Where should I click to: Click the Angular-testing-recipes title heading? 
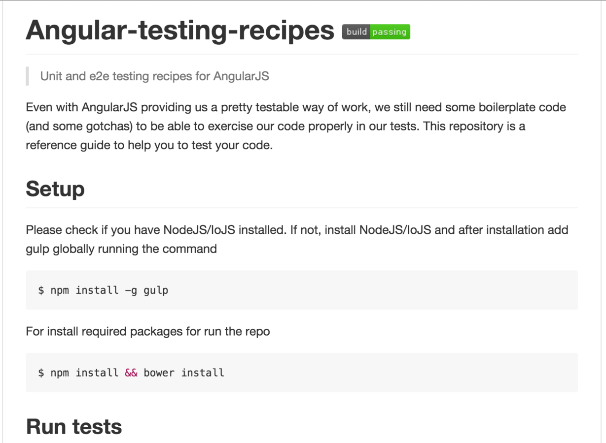[x=180, y=30]
